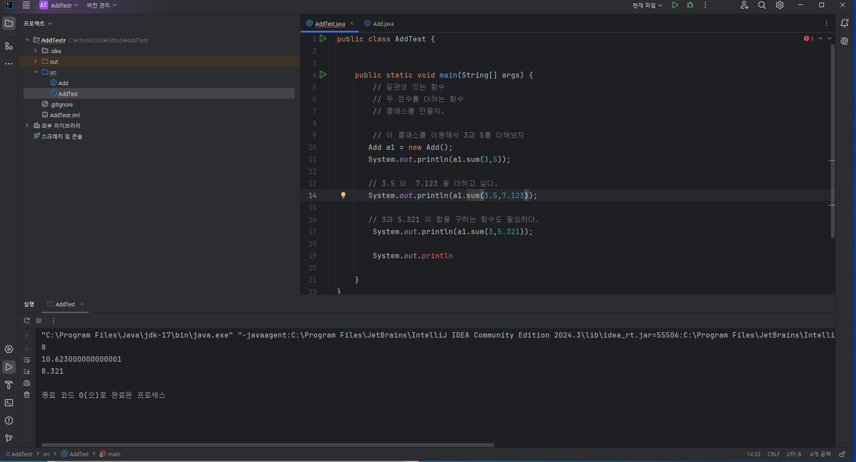
Task: Click the Stop process square icon
Action: coord(39,321)
